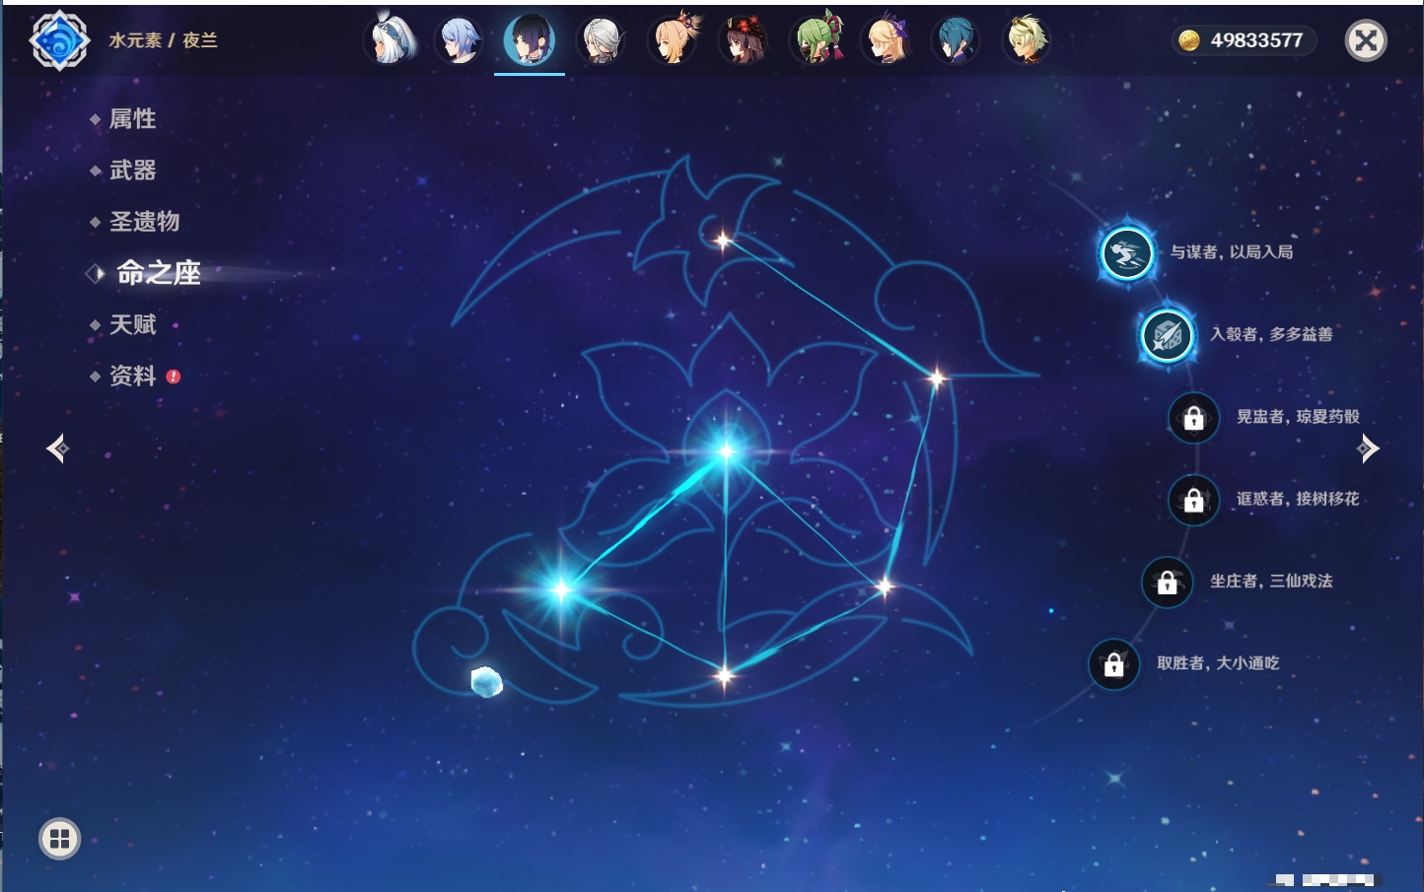Click the locked 晃盅者 constellation icon
1424x892 pixels.
1193,417
